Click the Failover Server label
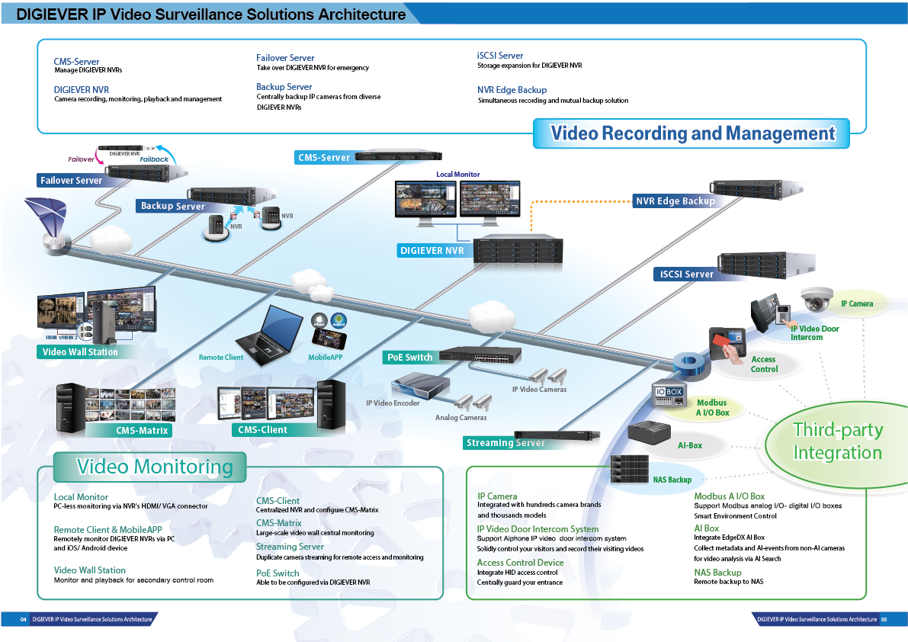 (x=71, y=181)
